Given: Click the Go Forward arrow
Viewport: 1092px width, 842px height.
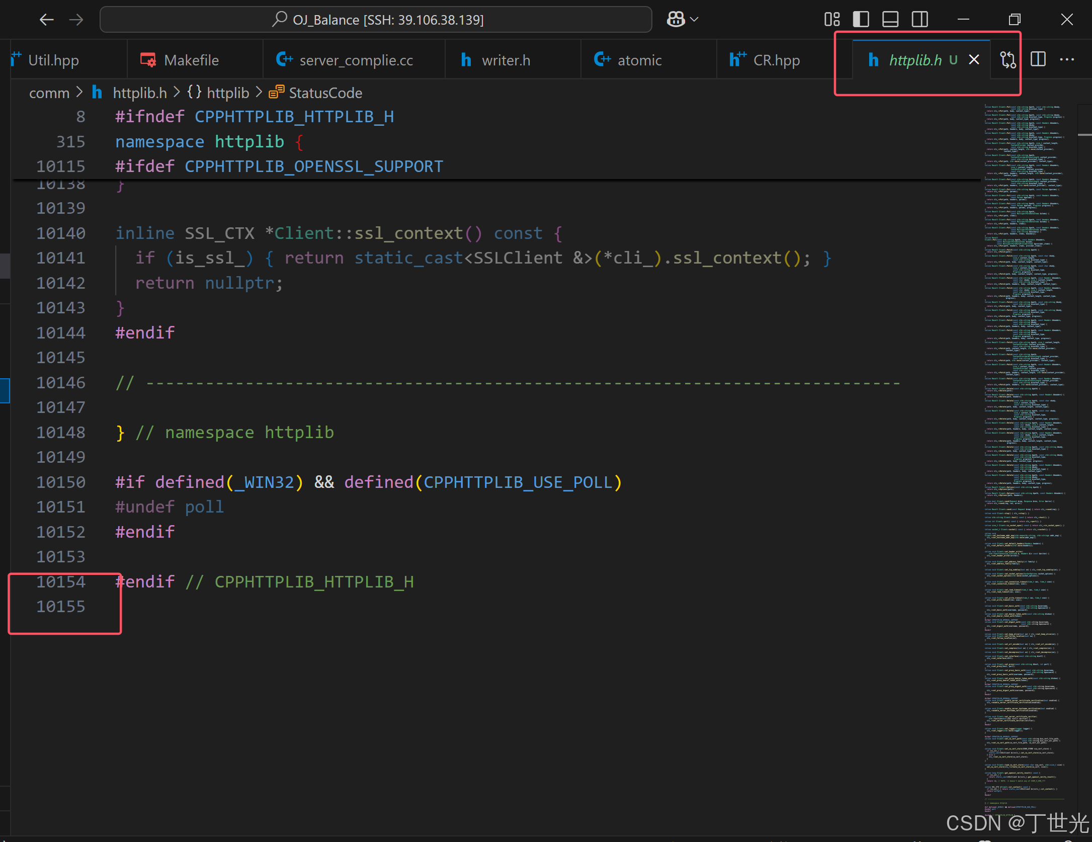Looking at the screenshot, I should click(76, 20).
